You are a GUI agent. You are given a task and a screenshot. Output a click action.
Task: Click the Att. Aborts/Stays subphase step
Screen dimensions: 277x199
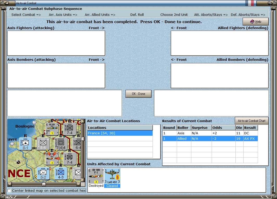point(211,15)
